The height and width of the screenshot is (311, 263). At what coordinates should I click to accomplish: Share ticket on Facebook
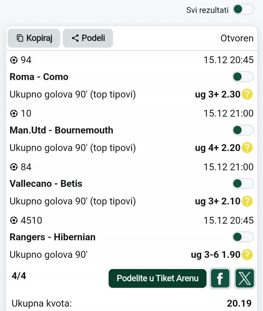pyautogui.click(x=220, y=278)
